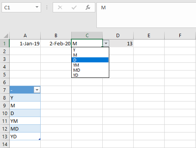Pick YM in the dropdown list
The width and height of the screenshot is (196, 148).
click(x=90, y=65)
